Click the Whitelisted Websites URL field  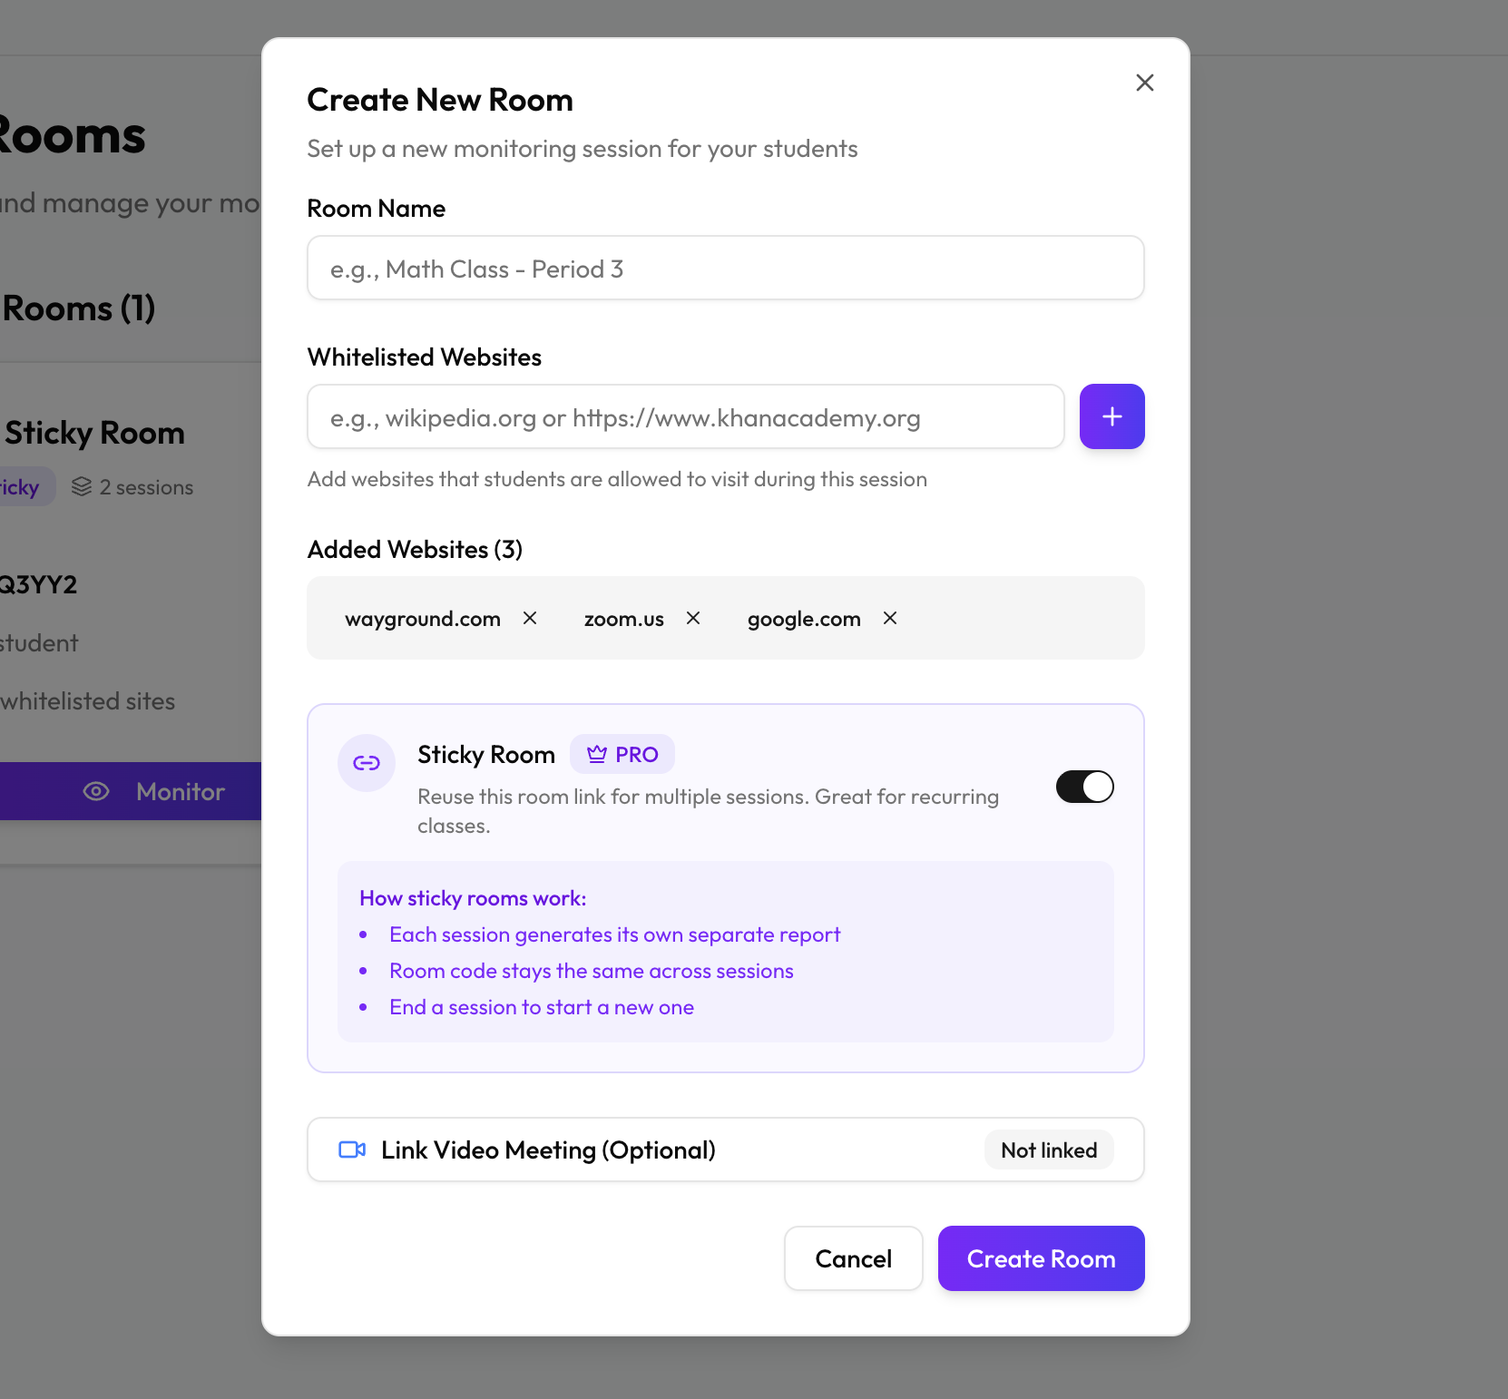click(685, 417)
